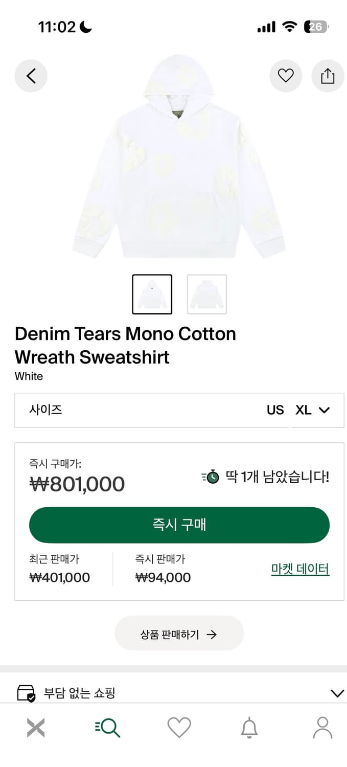
Task: Tap the 상품 판매하기 sell button
Action: (179, 633)
